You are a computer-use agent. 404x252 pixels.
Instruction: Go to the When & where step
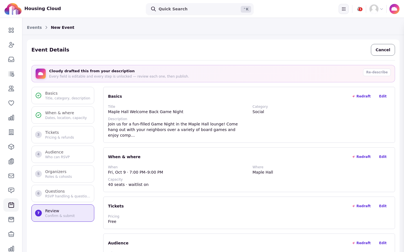[63, 115]
